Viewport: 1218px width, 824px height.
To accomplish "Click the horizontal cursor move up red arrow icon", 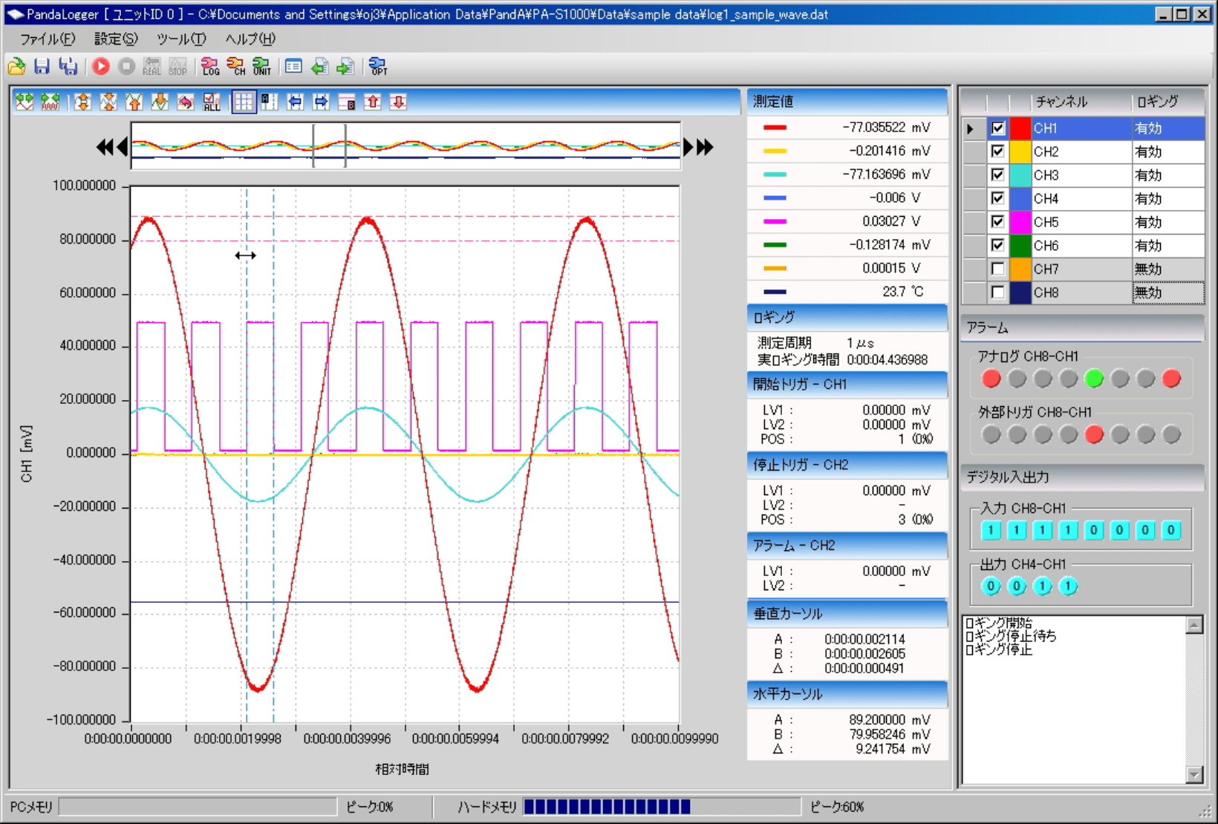I will click(373, 102).
